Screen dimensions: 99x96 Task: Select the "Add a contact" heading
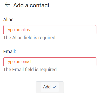(x=31, y=5)
